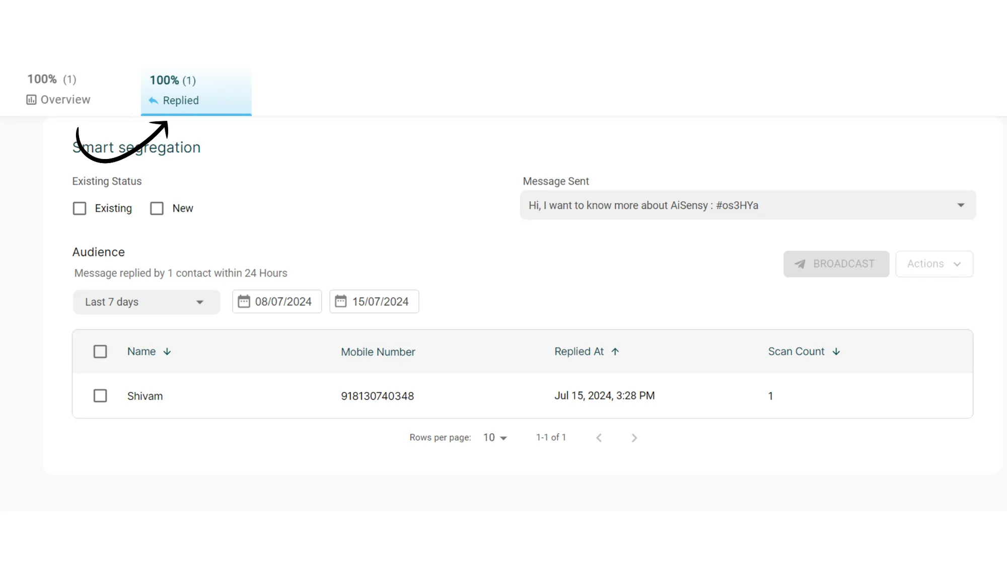Click the Scan Count sort arrow
Screen dimensions: 1007x566
(836, 352)
